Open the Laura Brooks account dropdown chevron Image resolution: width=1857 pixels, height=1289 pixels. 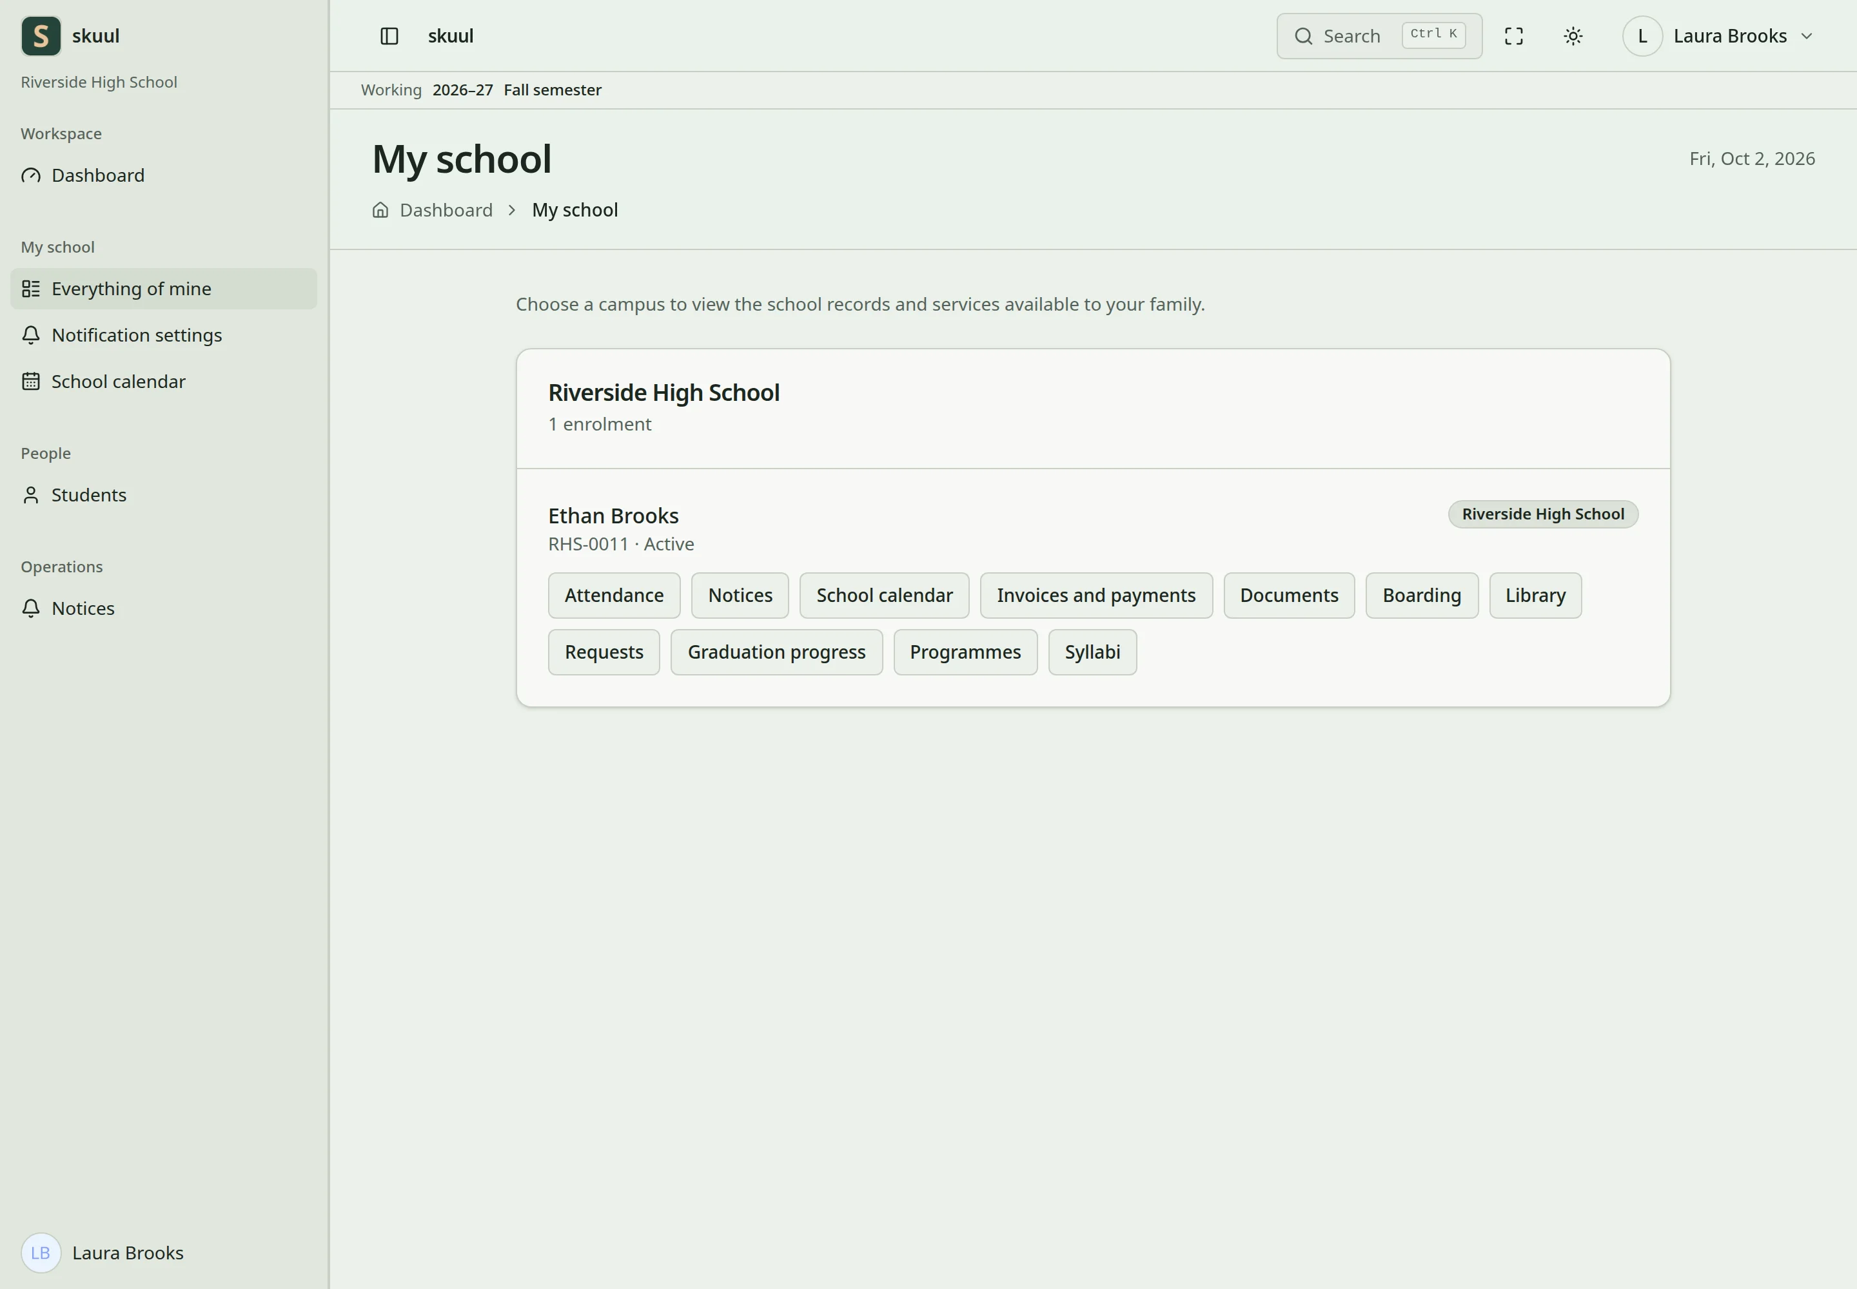coord(1807,36)
